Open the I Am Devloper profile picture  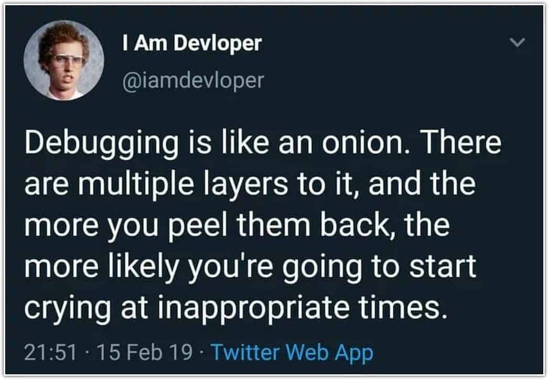click(64, 60)
